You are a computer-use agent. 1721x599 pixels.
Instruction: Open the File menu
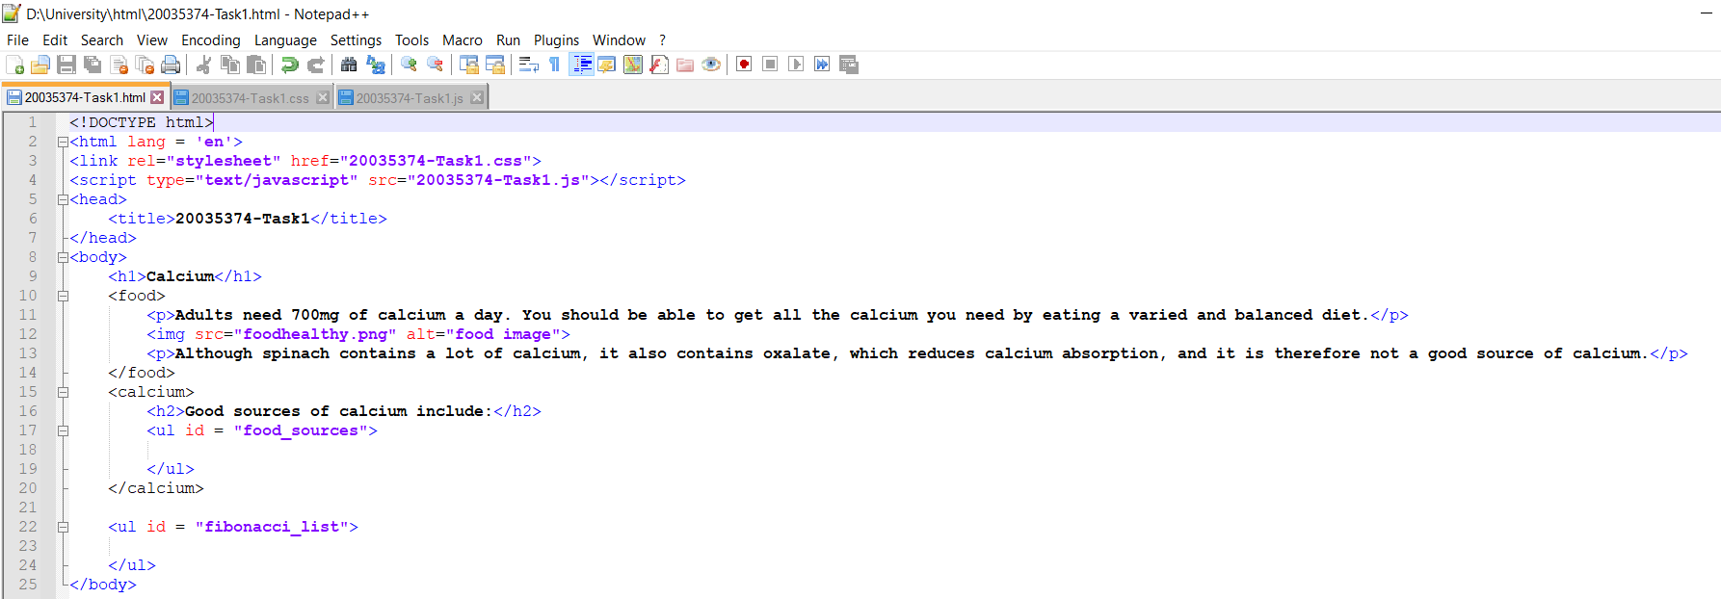coord(17,40)
